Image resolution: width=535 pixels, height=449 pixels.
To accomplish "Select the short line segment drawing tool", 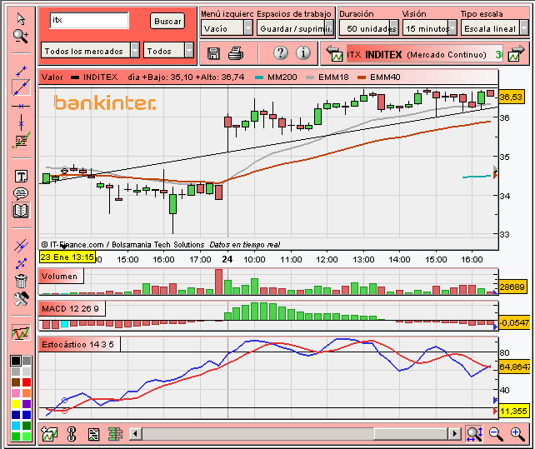I will pos(21,71).
